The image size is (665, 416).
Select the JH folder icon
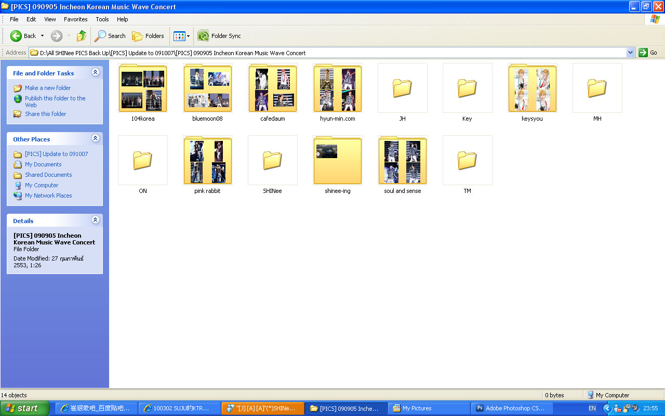click(x=403, y=88)
